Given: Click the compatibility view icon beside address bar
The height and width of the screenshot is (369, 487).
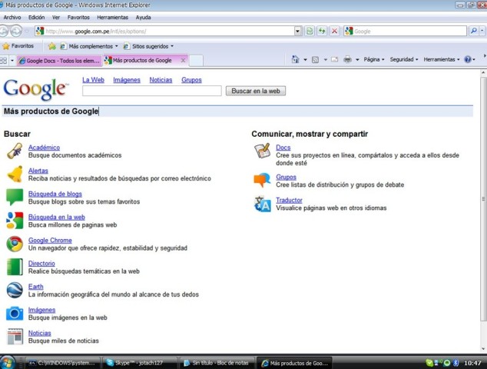Looking at the screenshot, I should point(310,31).
